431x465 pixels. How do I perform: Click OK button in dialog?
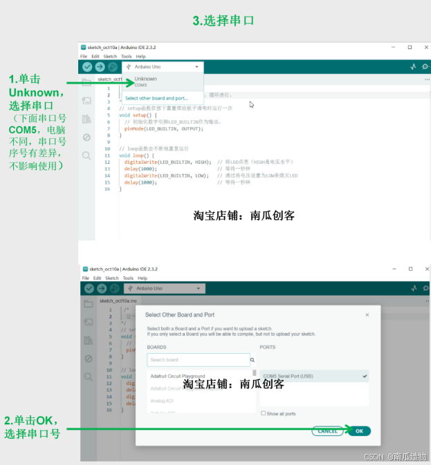pos(359,431)
